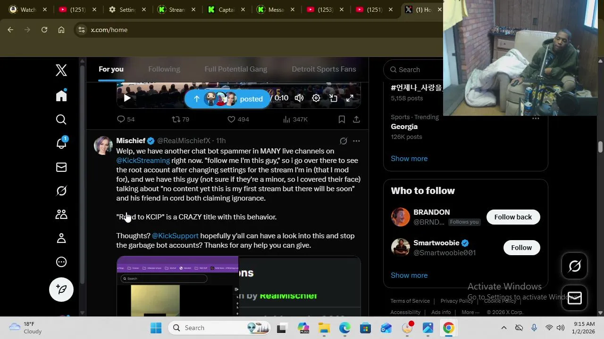The image size is (604, 339).
Task: Open the More circle menu in sidebar
Action: (x=61, y=262)
